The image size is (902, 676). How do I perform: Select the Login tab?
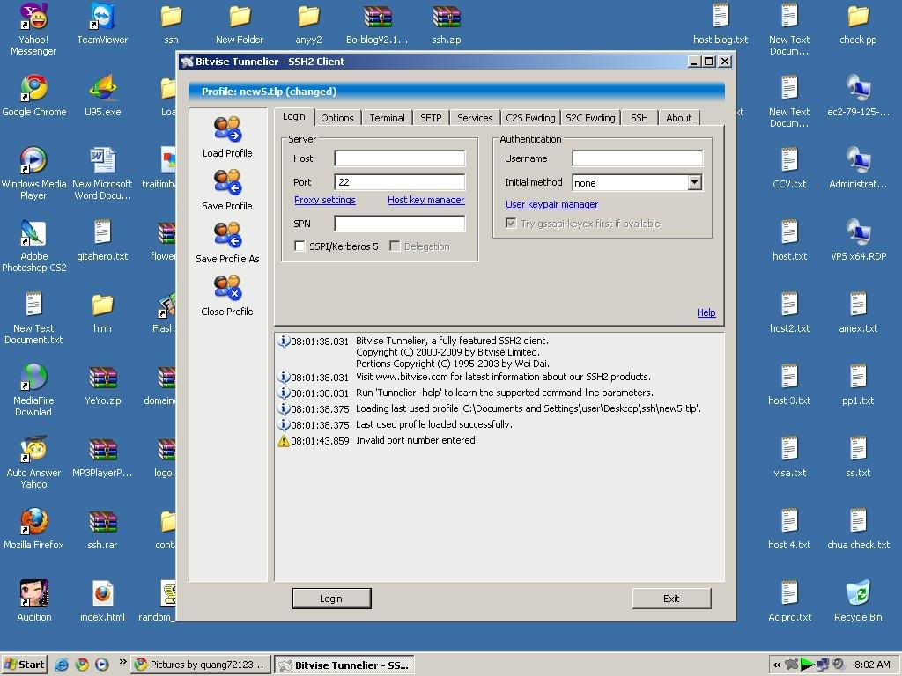coord(294,117)
